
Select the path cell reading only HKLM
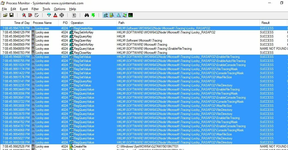point(121,36)
